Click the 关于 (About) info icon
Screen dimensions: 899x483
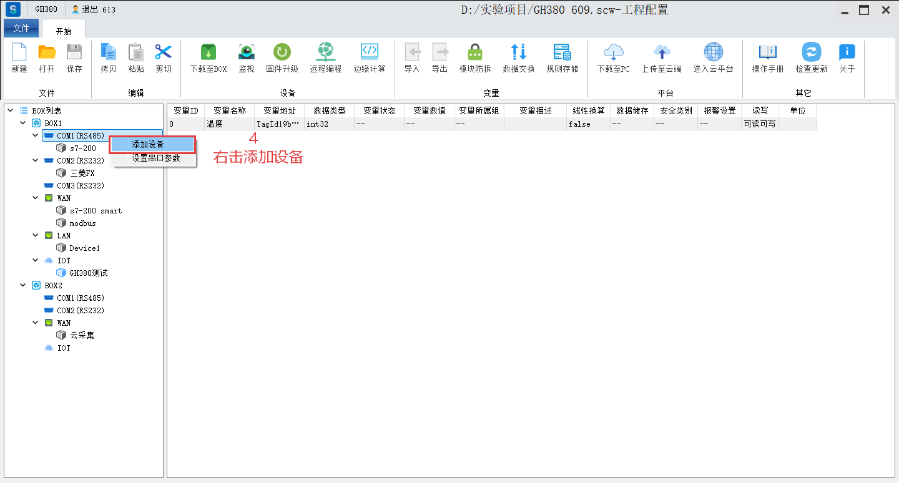click(847, 52)
